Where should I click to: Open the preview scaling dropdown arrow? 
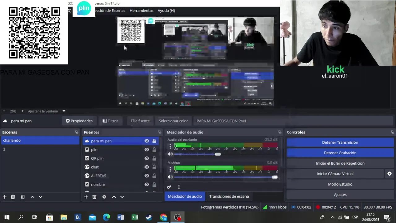(x=64, y=111)
